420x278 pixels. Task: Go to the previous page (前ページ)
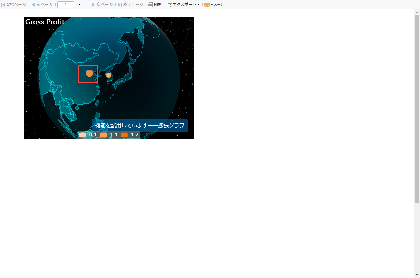coord(42,5)
